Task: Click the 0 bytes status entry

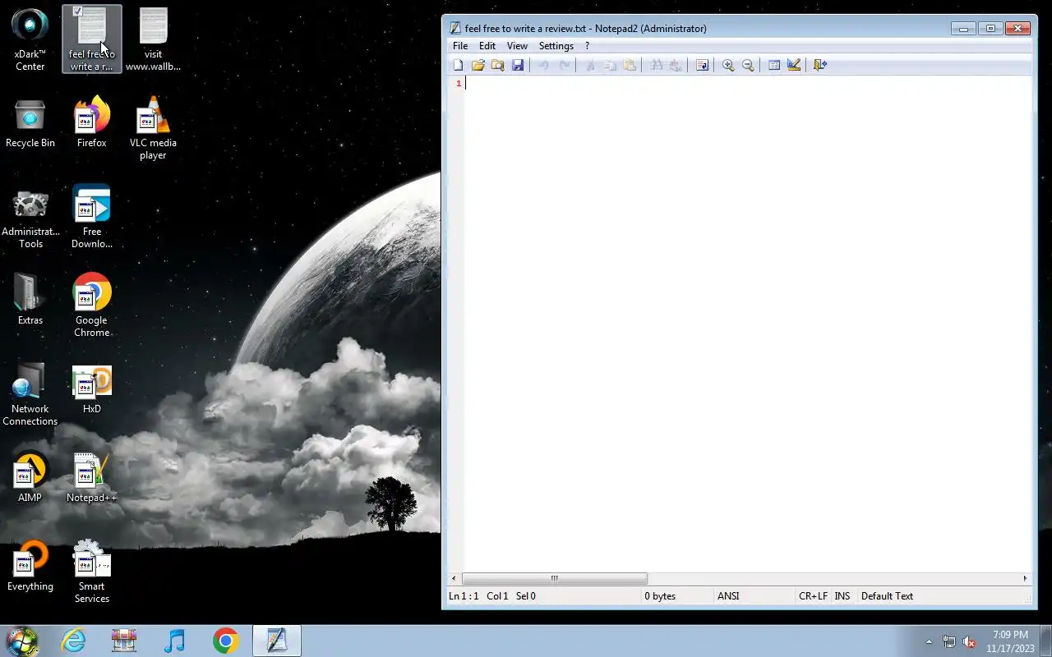Action: [x=660, y=596]
